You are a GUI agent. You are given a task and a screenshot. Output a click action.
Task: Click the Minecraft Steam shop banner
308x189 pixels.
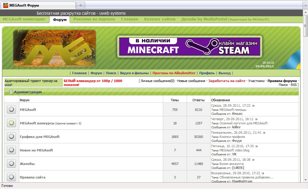(190, 47)
